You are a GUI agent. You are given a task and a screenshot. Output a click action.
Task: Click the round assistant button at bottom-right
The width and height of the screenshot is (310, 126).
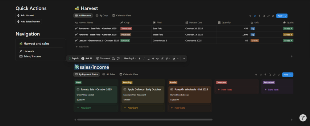click(303, 118)
